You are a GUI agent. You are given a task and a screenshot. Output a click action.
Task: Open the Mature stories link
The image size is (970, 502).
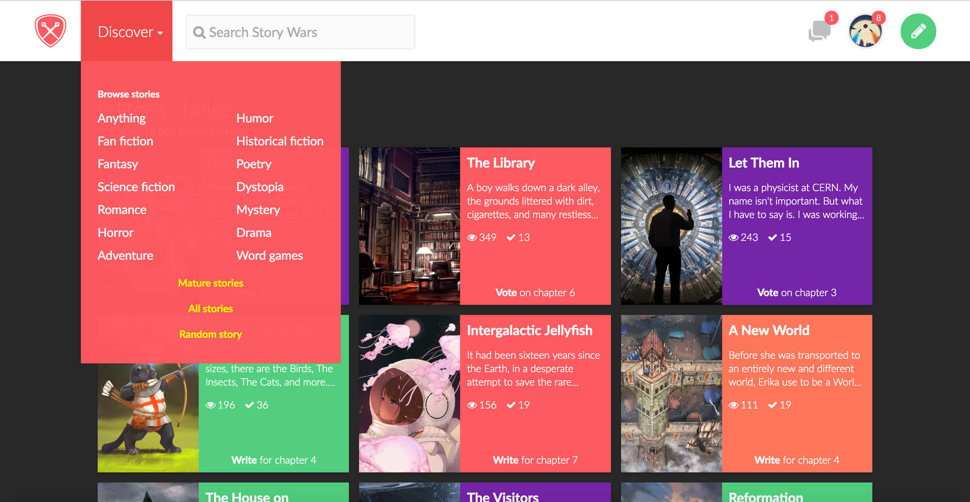[x=211, y=283]
